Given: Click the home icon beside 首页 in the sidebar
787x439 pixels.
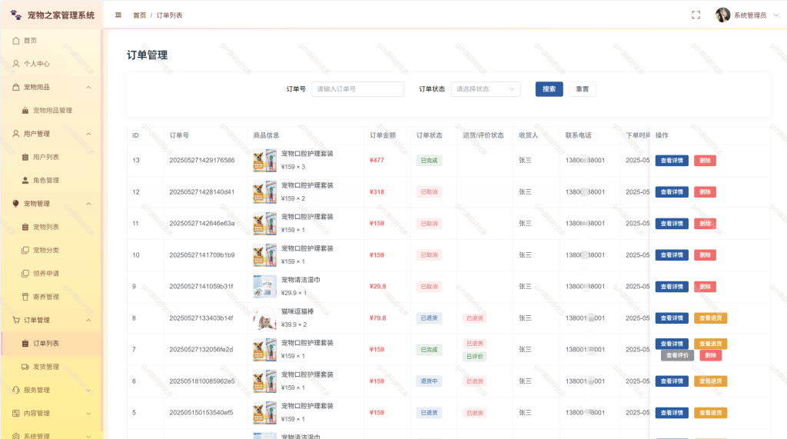Looking at the screenshot, I should [x=16, y=41].
